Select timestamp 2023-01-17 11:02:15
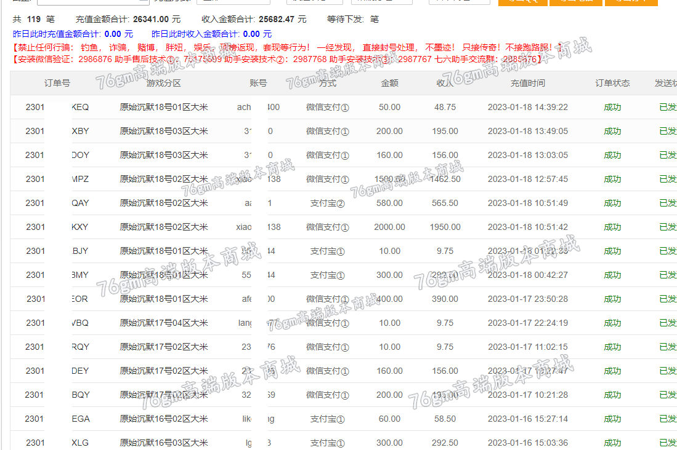 [527, 347]
